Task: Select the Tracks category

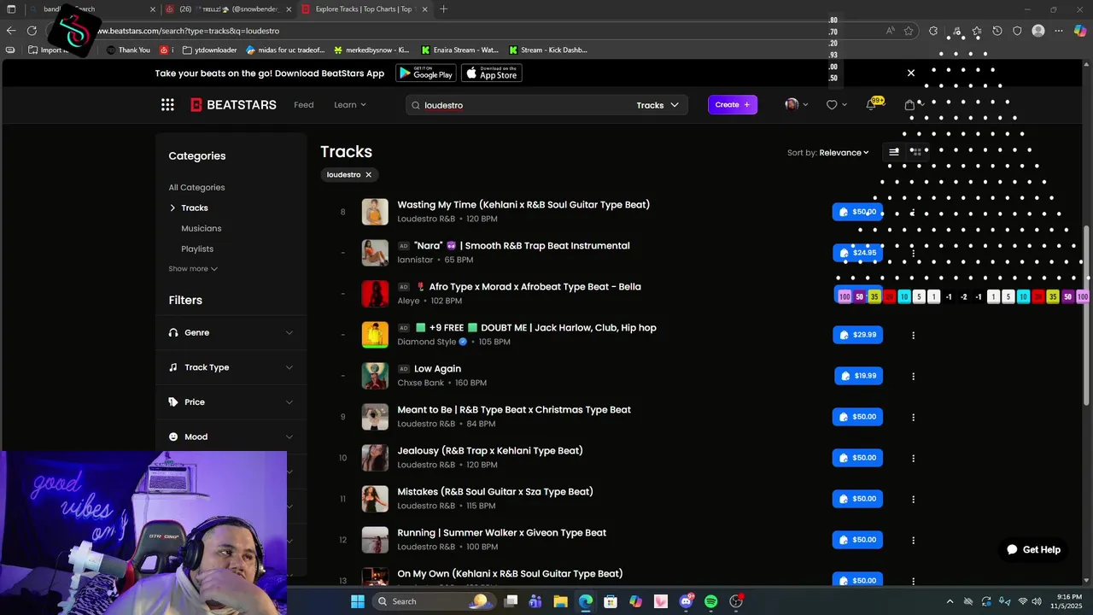Action: coord(195,208)
